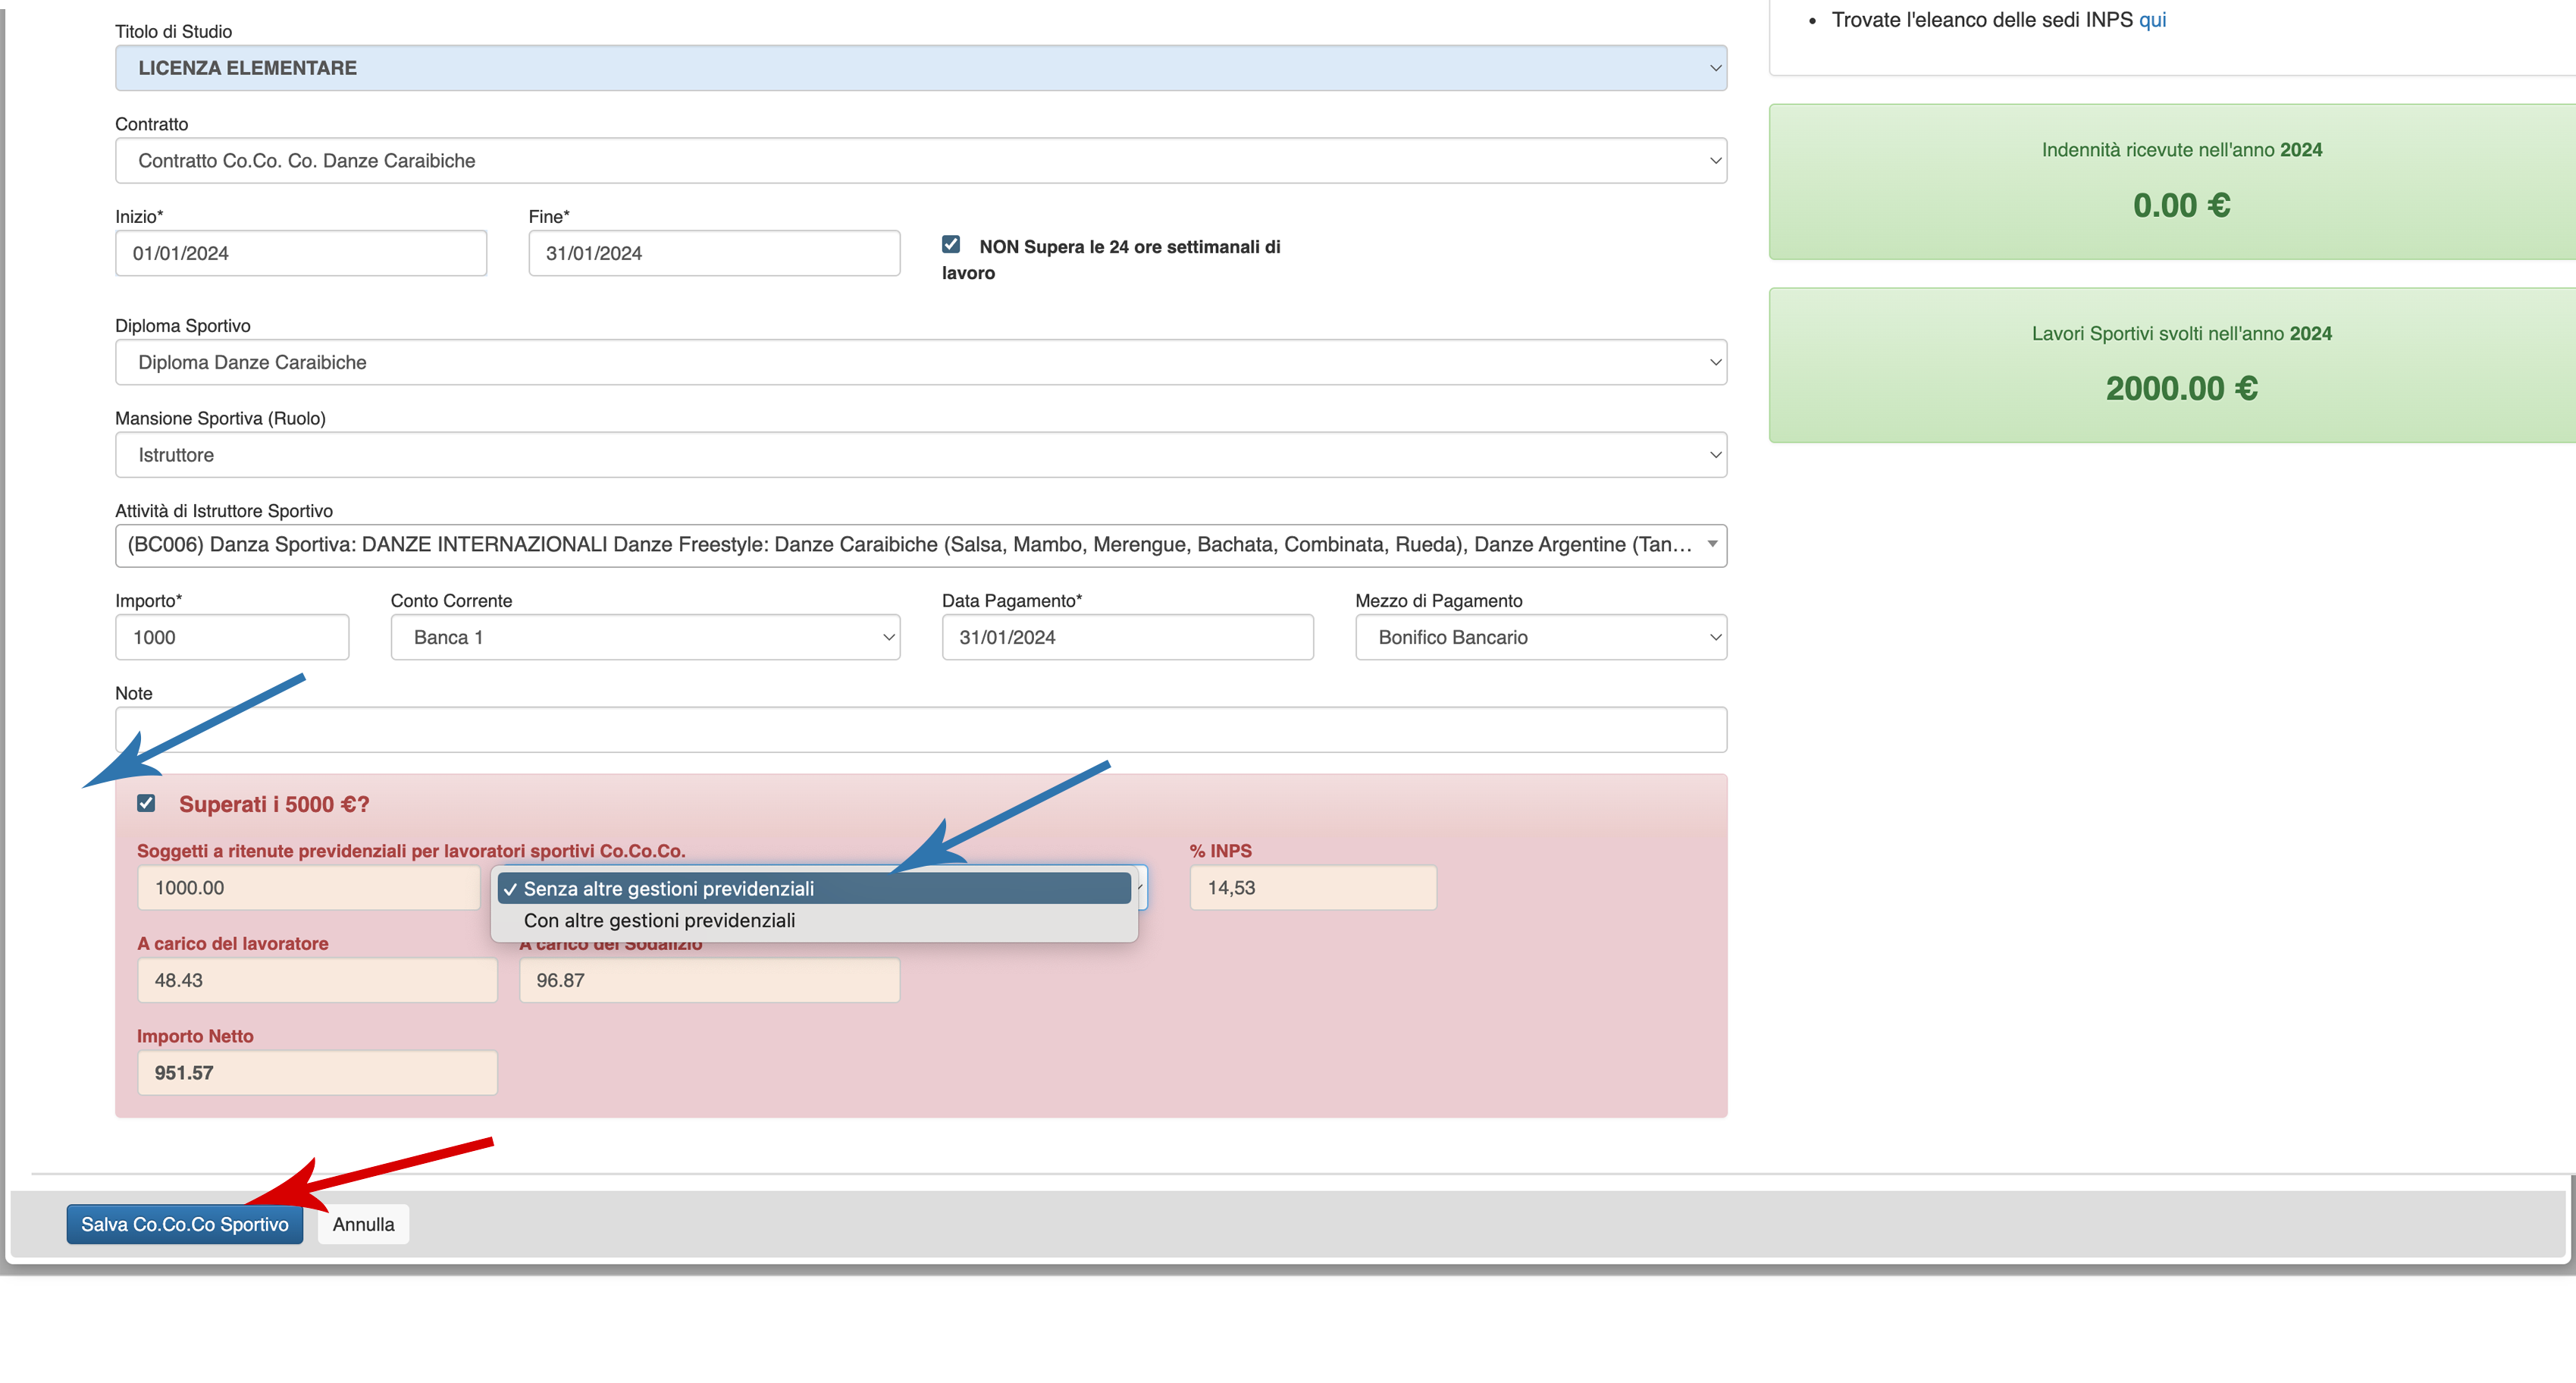Focus the Fine date field
The image size is (2576, 1383).
point(713,253)
